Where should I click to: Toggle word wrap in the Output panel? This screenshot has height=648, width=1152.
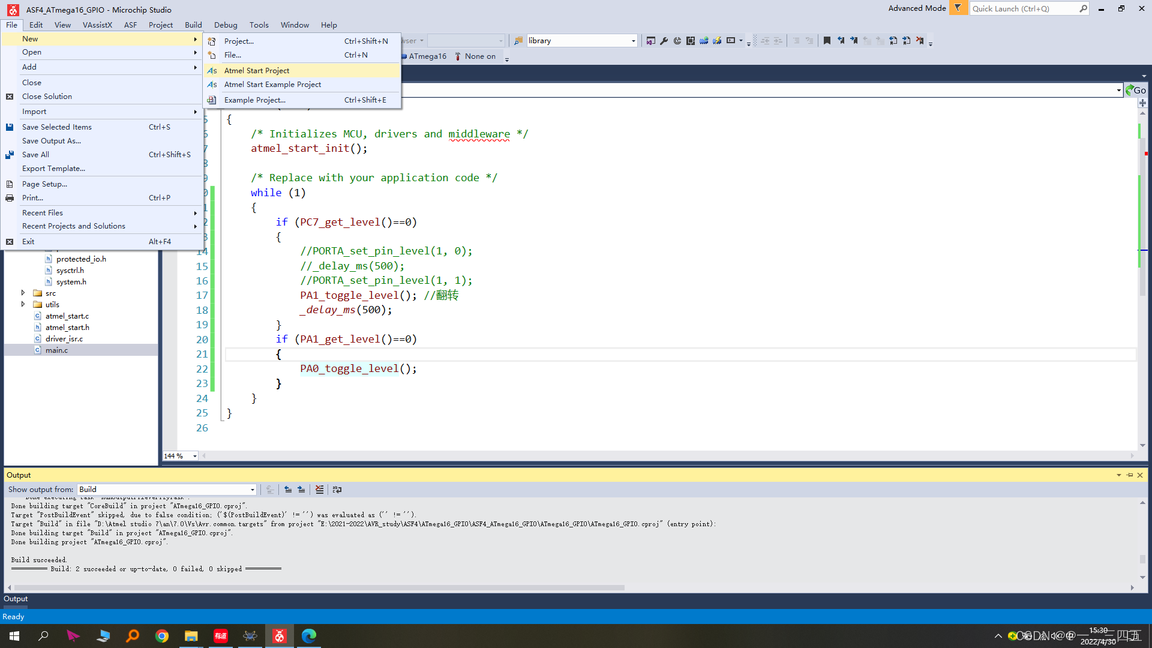[x=337, y=490]
